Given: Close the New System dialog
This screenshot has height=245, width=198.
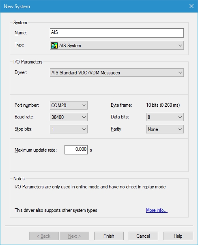Looking at the screenshot, I should pyautogui.click(x=192, y=6).
